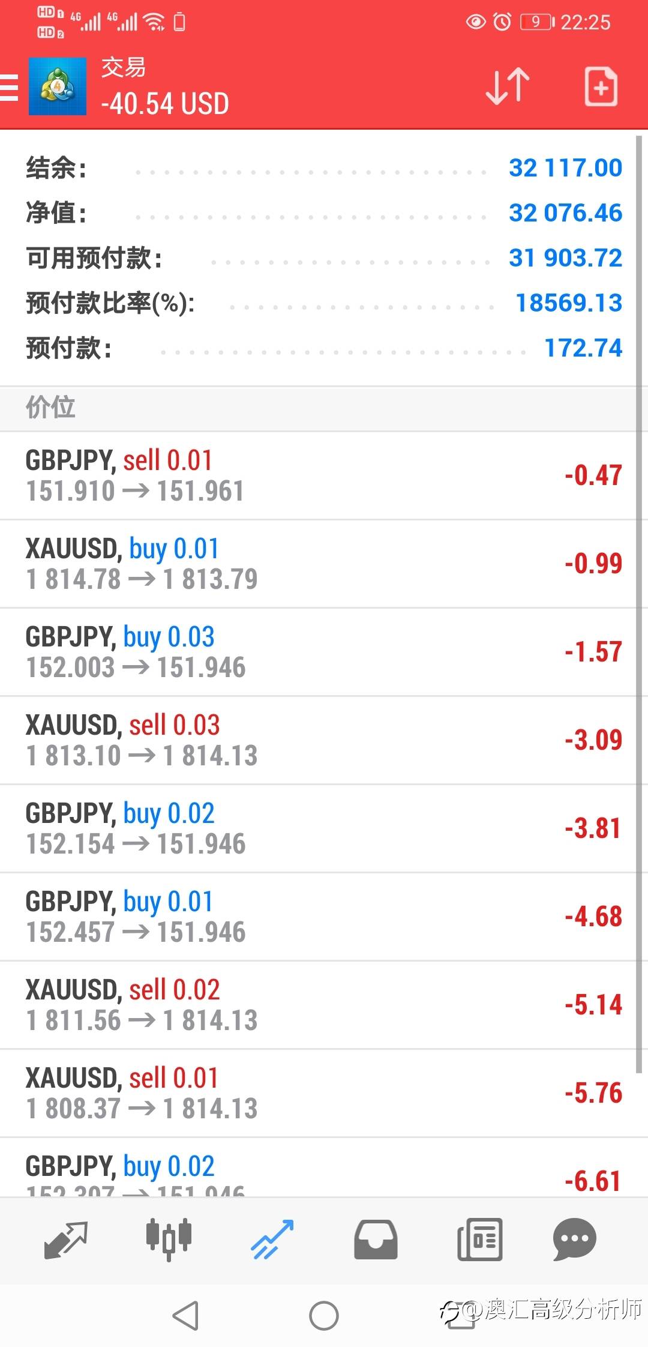Select XAUUSD sell 0.03 position row

coord(318,740)
